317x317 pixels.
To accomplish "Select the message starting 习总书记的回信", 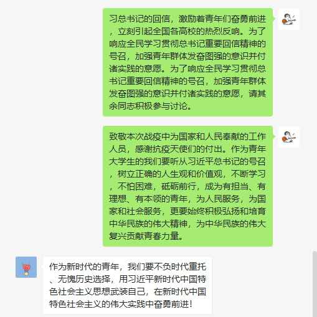I will 187,62.
